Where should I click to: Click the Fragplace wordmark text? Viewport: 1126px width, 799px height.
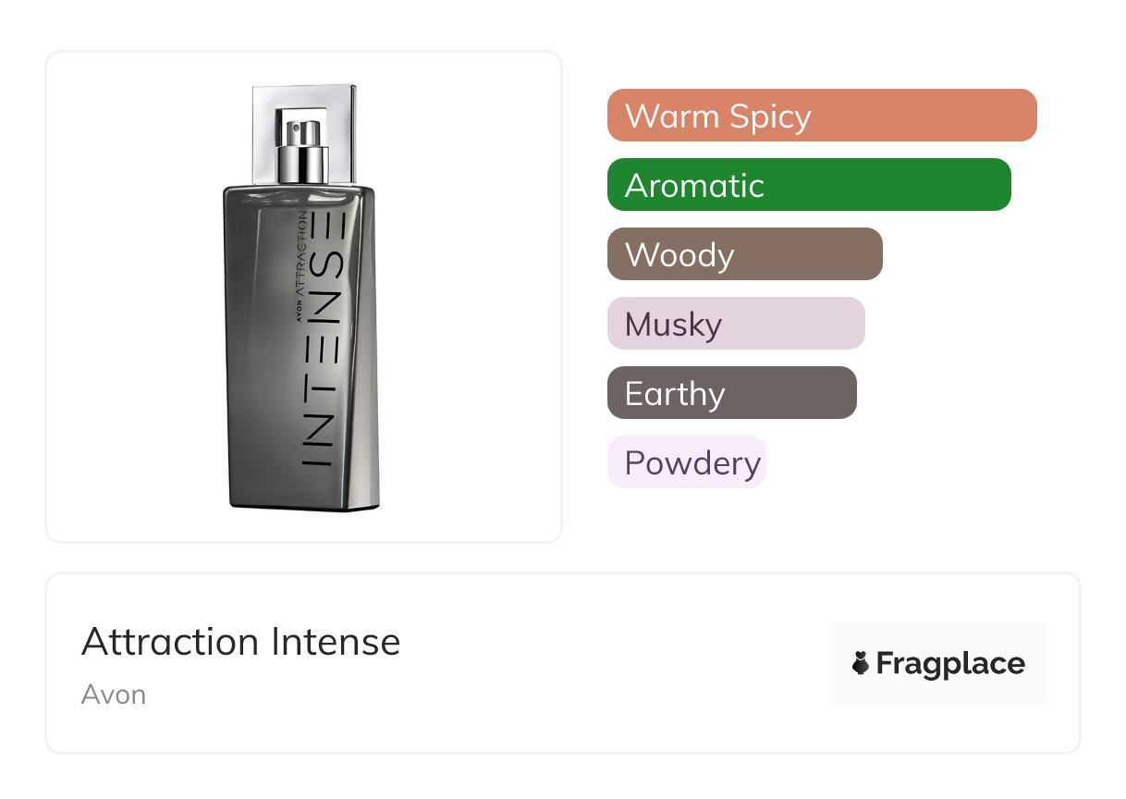point(950,663)
